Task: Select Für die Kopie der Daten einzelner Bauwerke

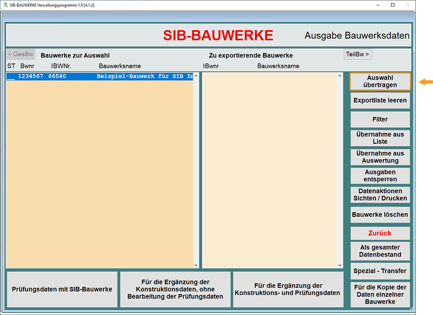Action: [380, 294]
